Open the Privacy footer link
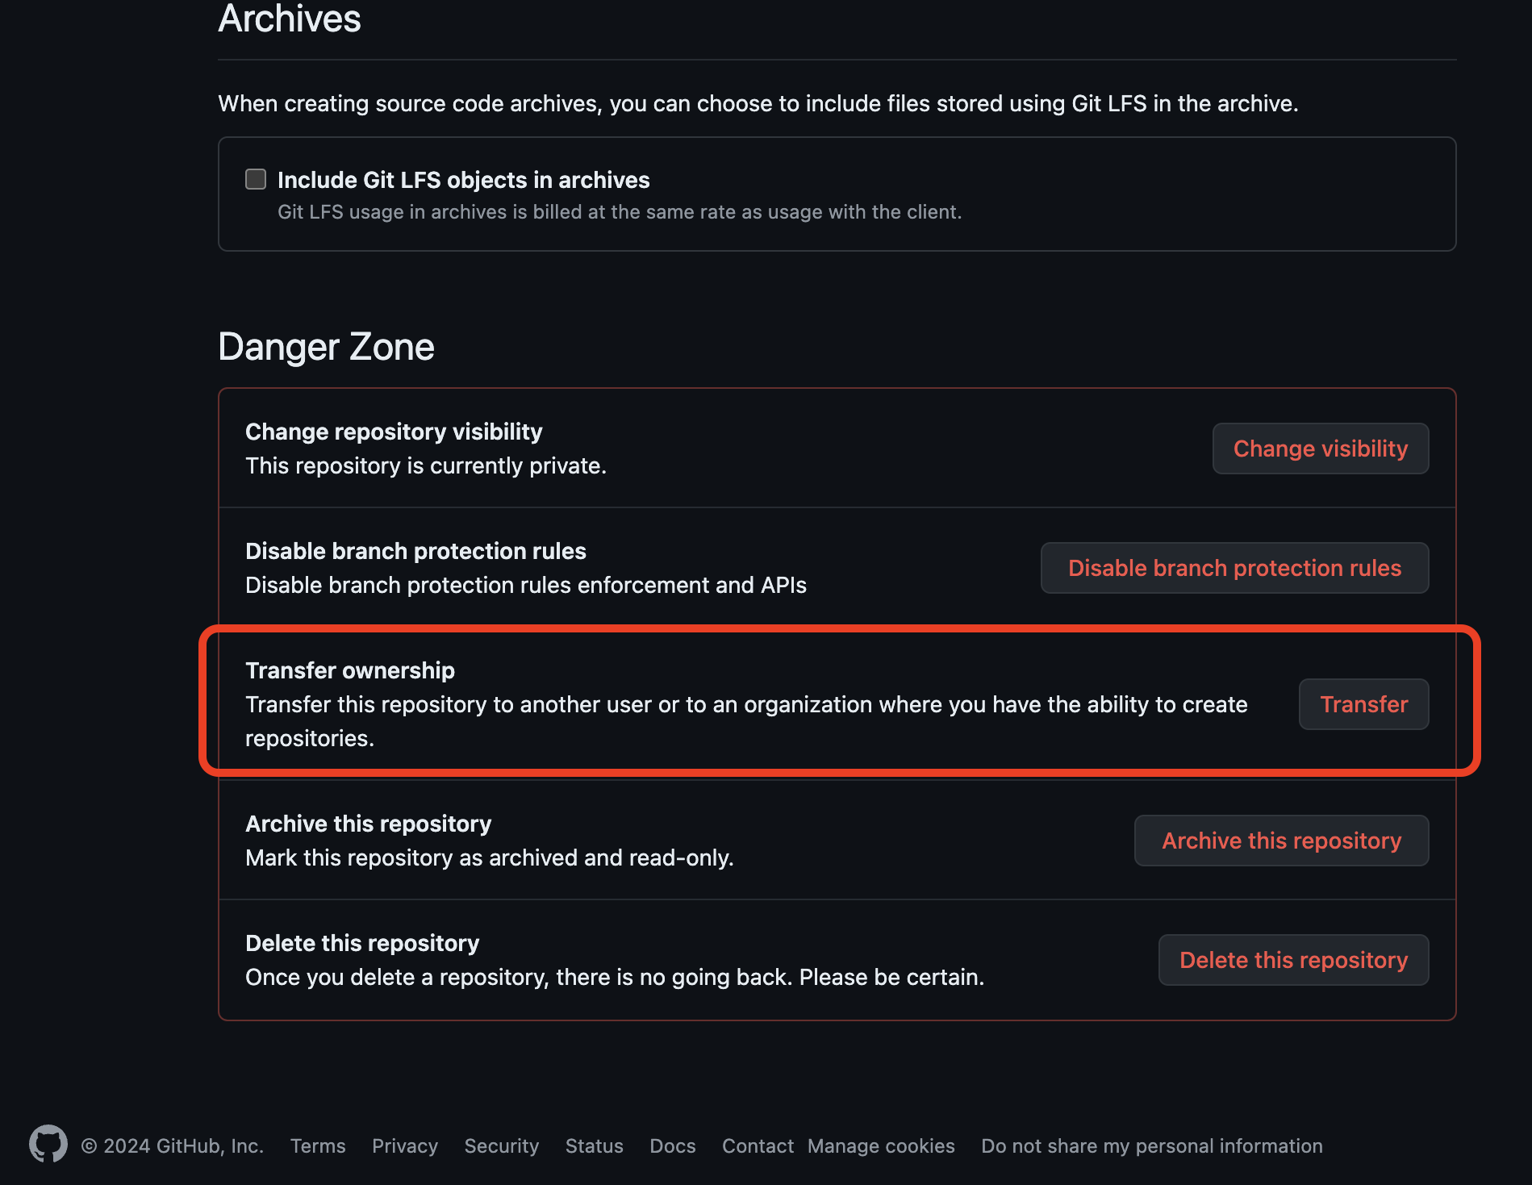 [405, 1146]
